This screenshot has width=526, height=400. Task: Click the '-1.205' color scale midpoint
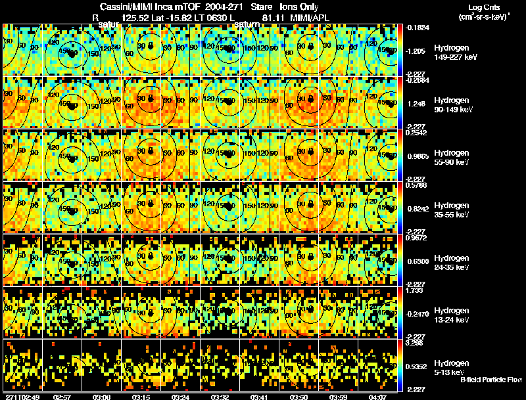coord(416,51)
